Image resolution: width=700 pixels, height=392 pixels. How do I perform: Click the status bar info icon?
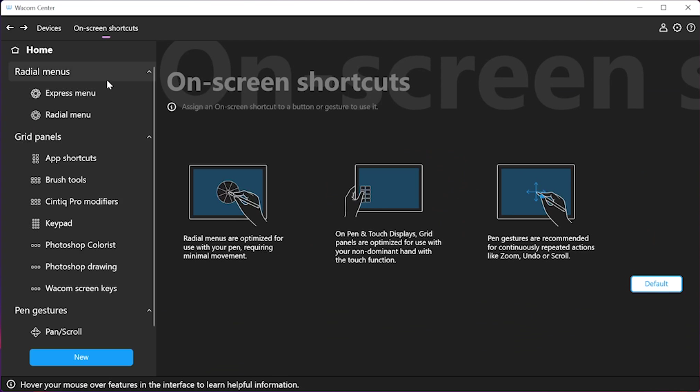[11, 384]
